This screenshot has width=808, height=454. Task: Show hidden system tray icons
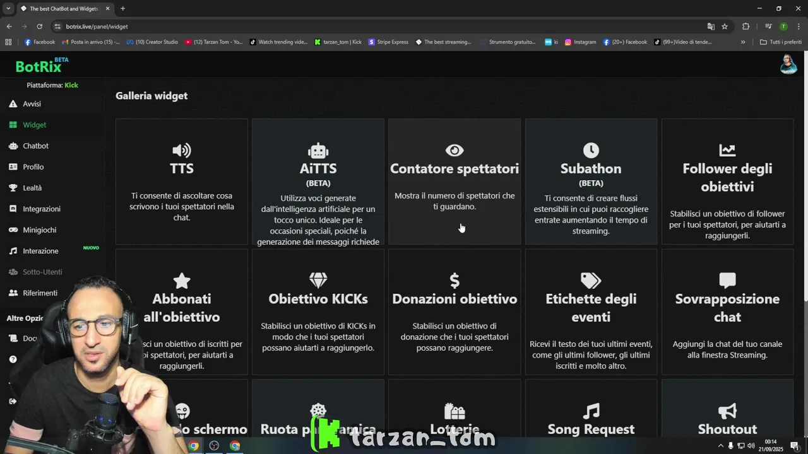coord(720,446)
